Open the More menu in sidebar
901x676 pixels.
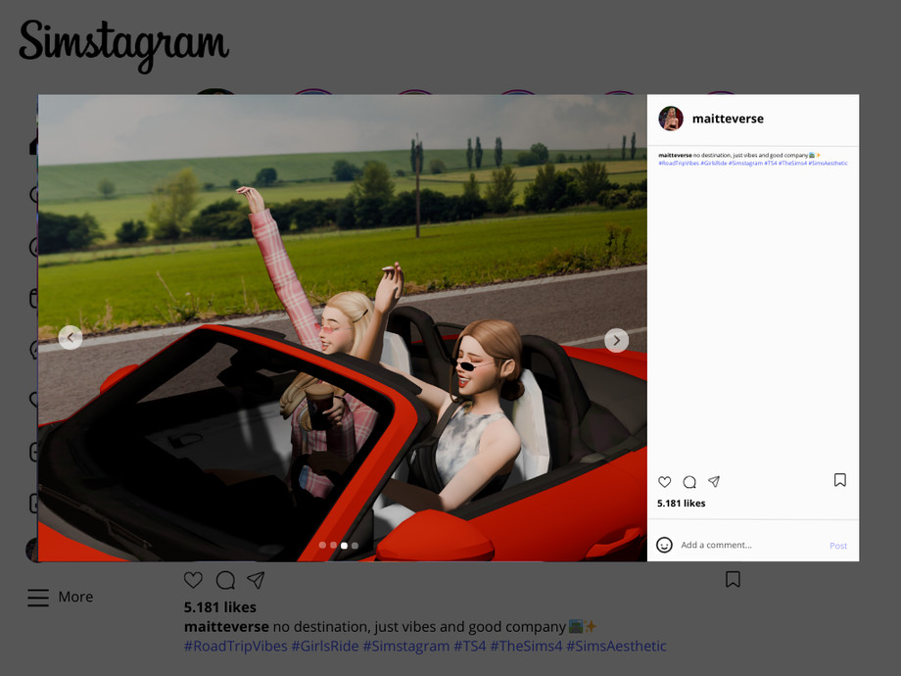pyautogui.click(x=61, y=597)
